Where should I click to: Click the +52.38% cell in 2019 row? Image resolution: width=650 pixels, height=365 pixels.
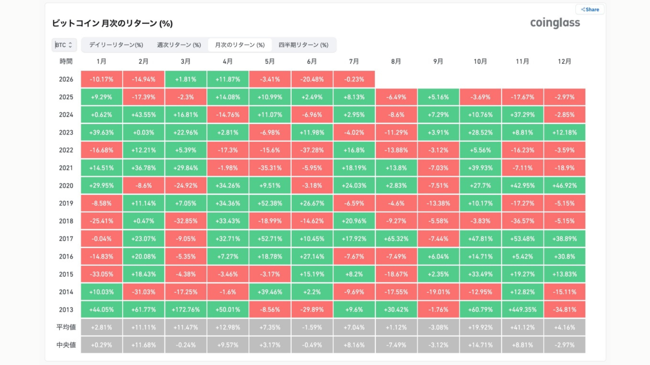coord(270,204)
